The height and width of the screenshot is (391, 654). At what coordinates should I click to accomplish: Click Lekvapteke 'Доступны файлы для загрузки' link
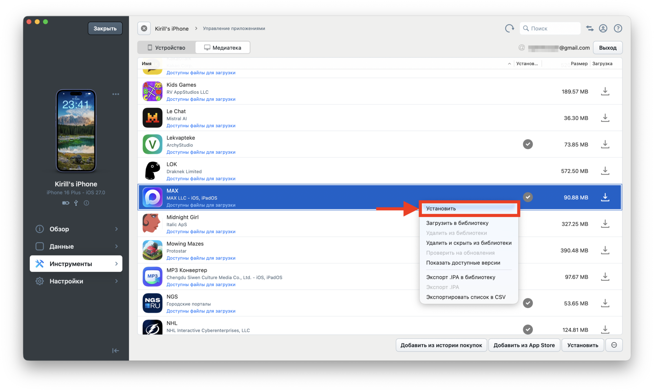tap(201, 152)
